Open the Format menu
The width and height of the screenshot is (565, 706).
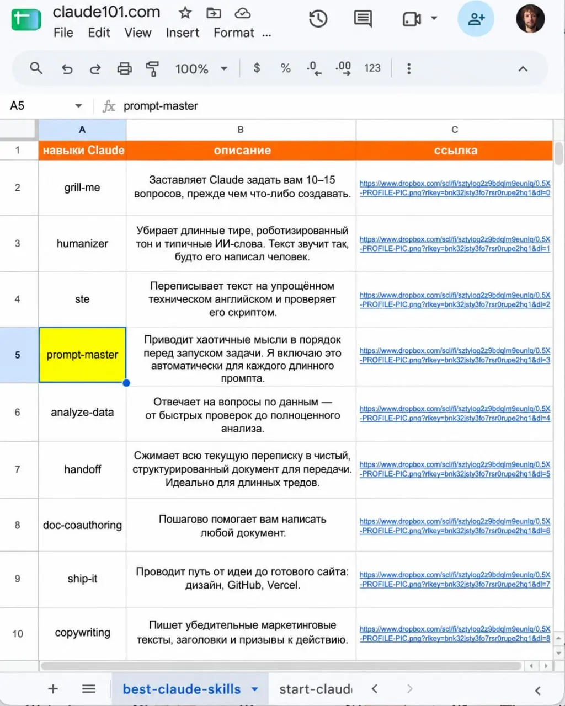234,33
